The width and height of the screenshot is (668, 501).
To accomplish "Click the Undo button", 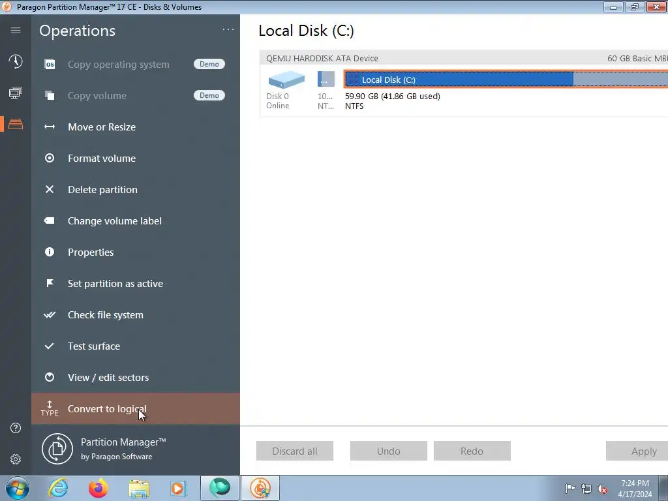I will 389,451.
